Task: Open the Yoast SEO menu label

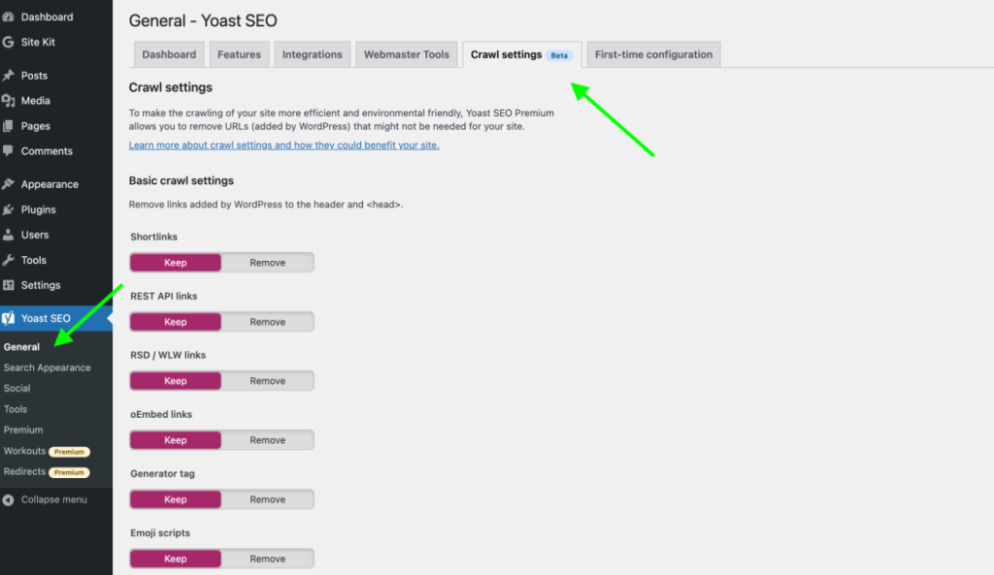Action: 46,318
